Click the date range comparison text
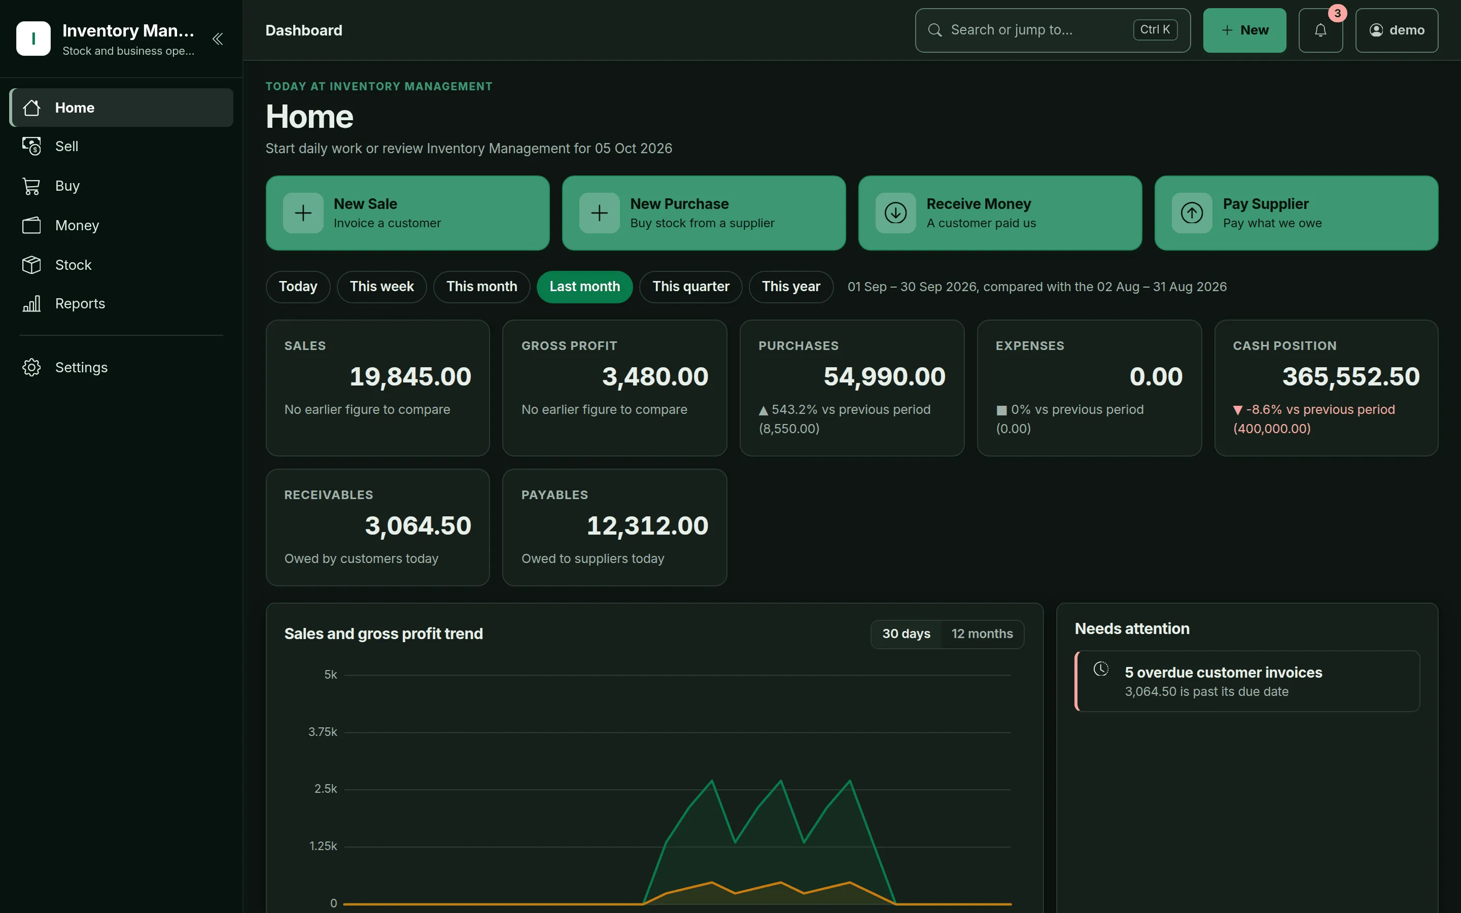 pyautogui.click(x=1036, y=287)
